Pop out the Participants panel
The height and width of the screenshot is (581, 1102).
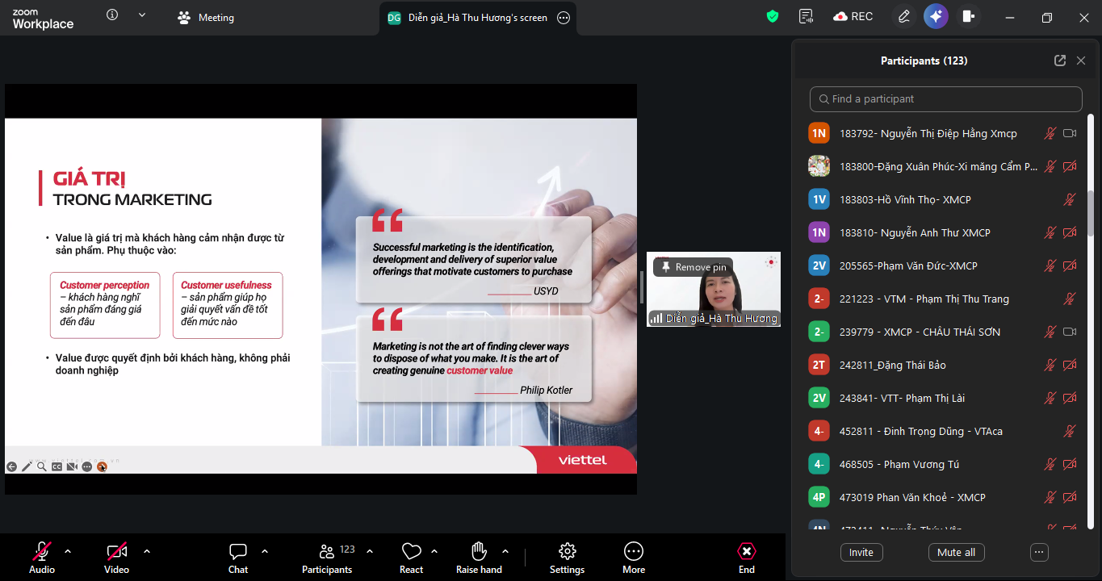point(1060,61)
